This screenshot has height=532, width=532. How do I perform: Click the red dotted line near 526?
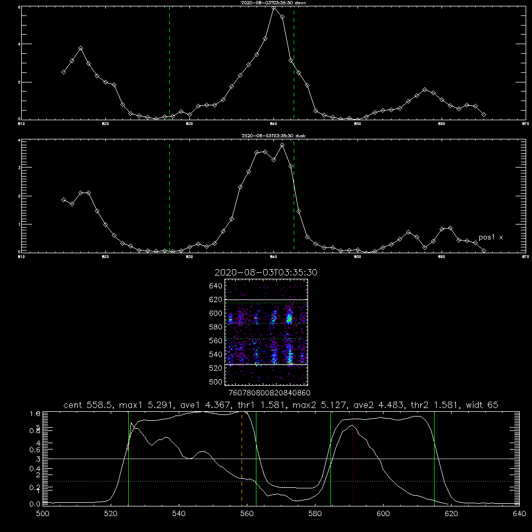(131, 458)
